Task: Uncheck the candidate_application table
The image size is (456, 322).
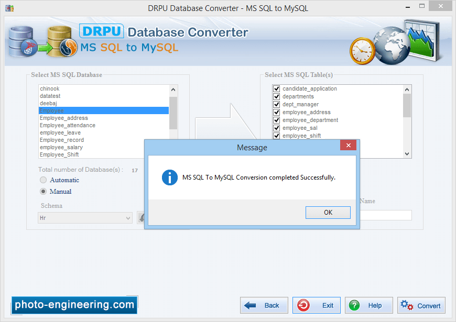Action: 277,88
